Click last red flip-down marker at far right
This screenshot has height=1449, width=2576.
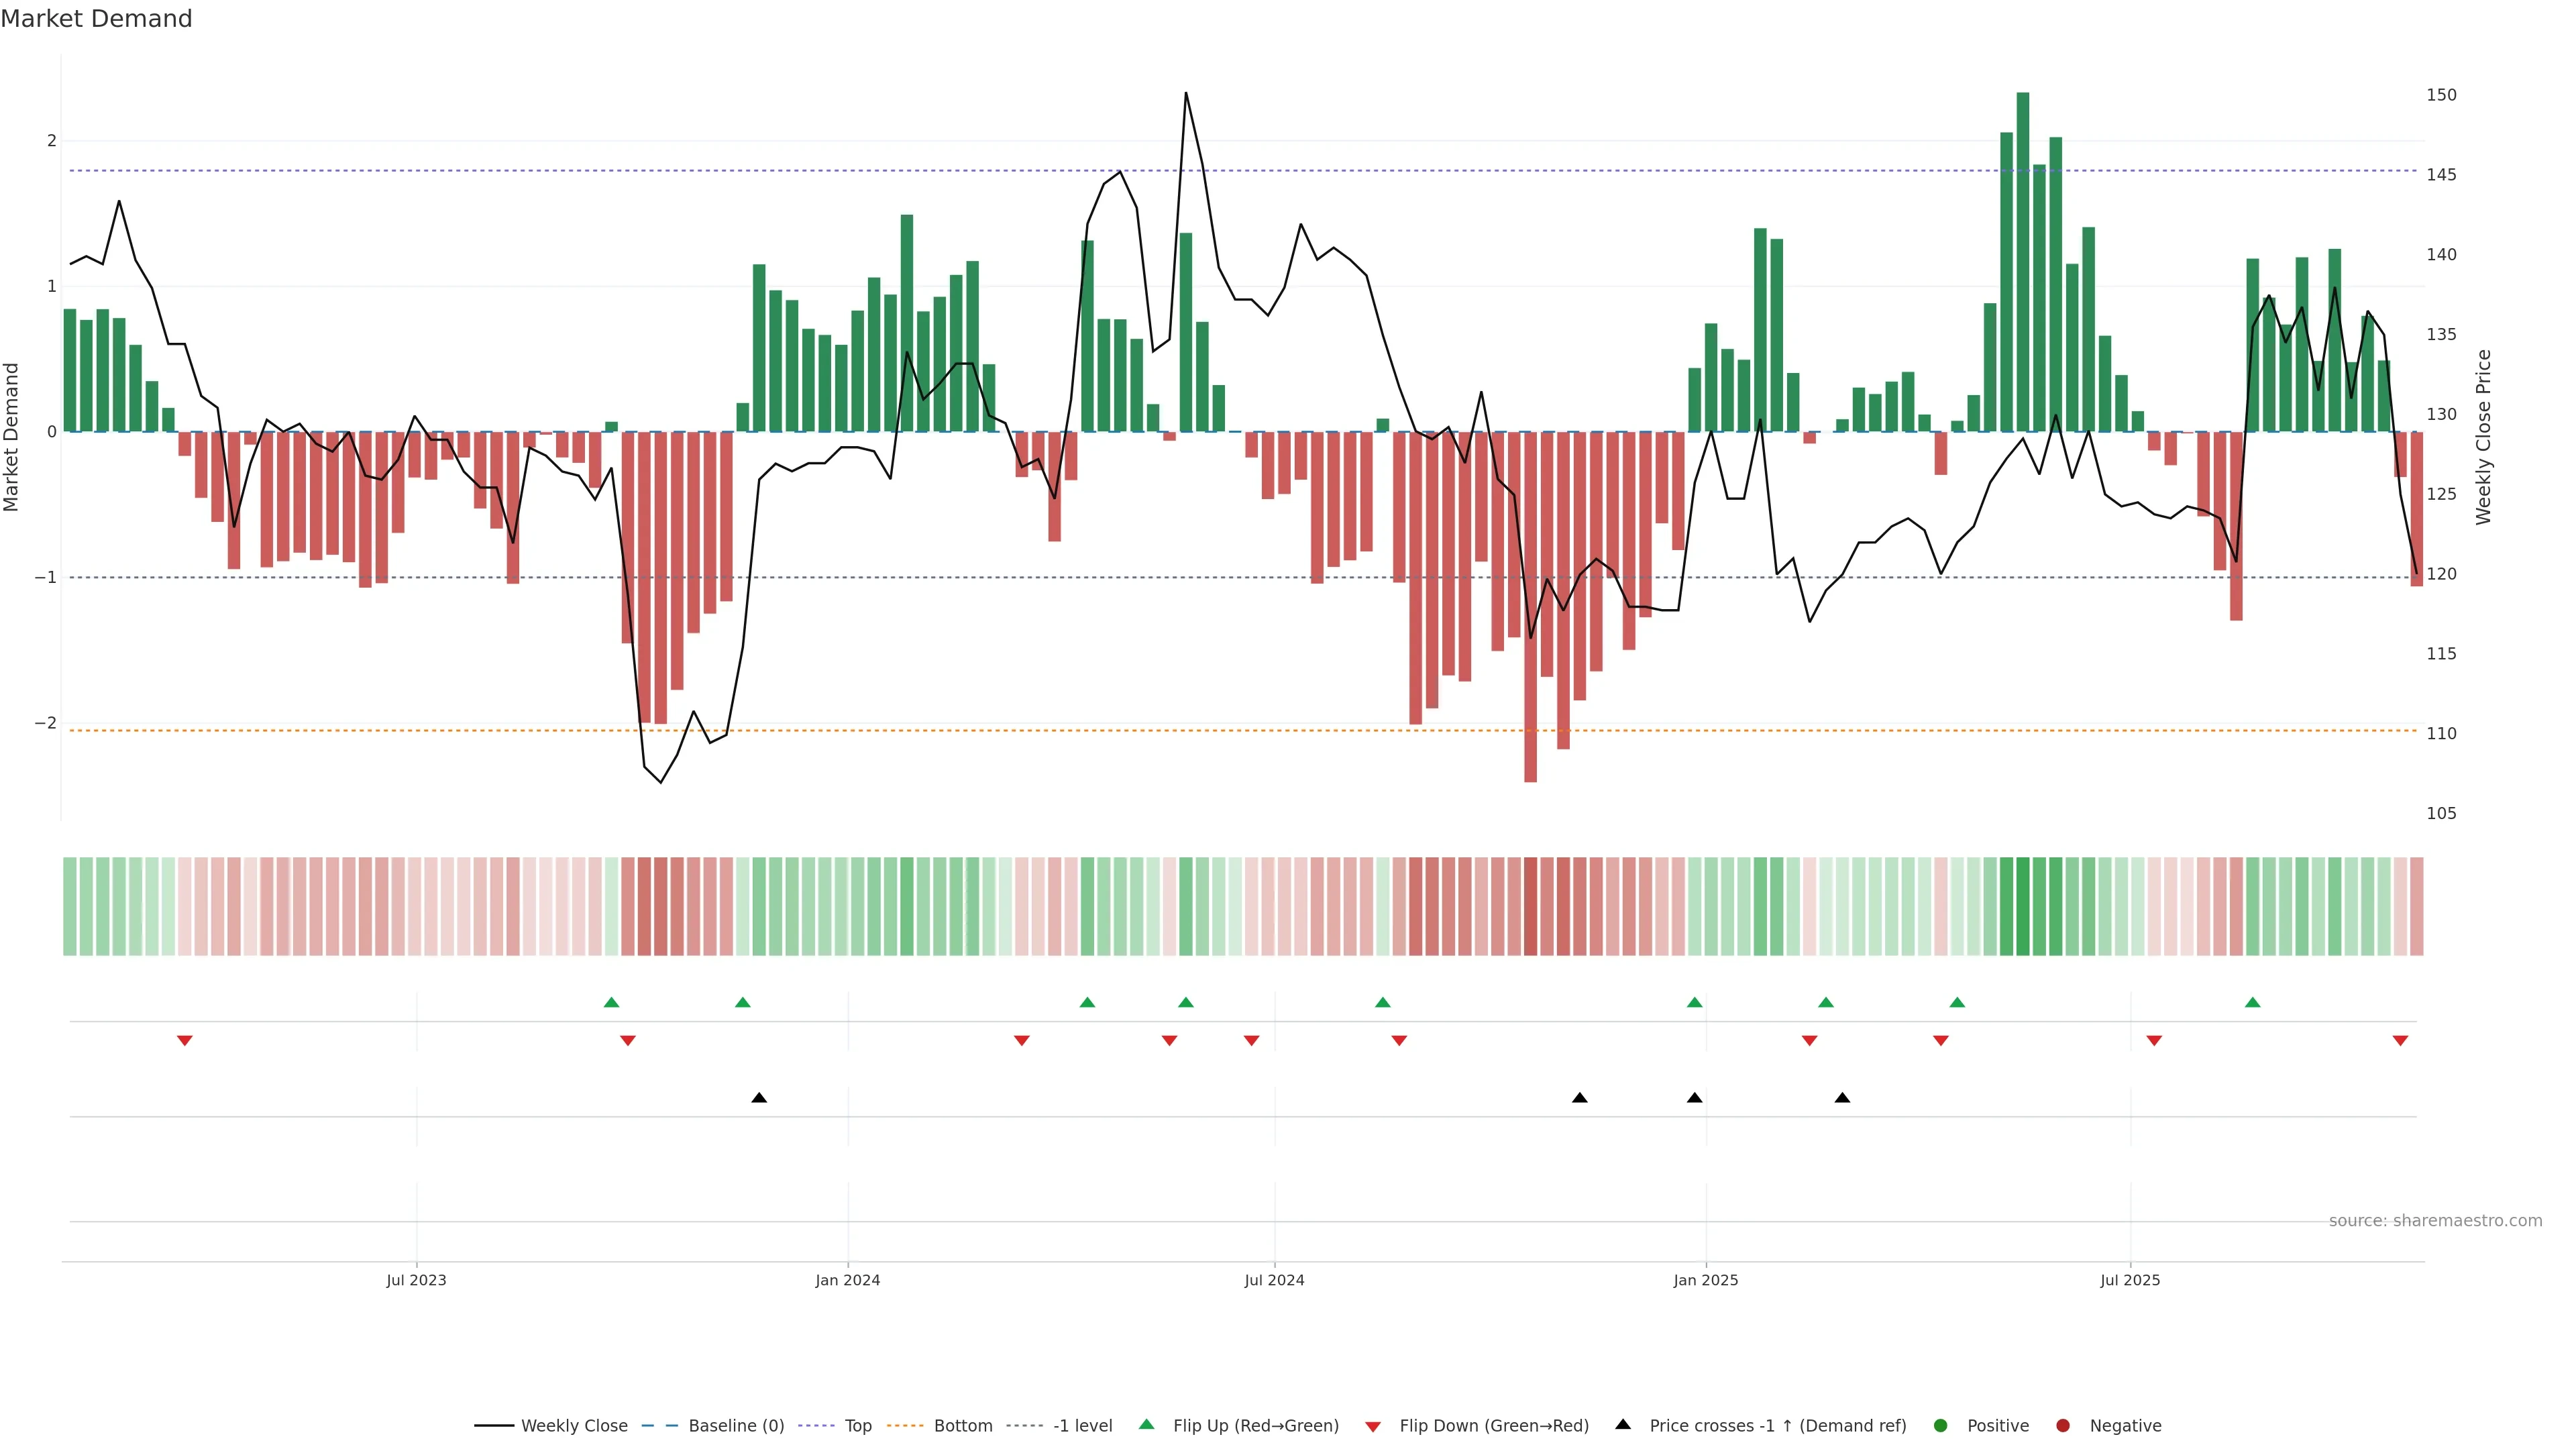click(2400, 1040)
